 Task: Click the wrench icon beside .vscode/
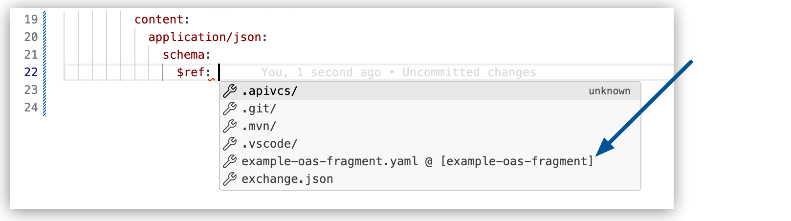230,144
